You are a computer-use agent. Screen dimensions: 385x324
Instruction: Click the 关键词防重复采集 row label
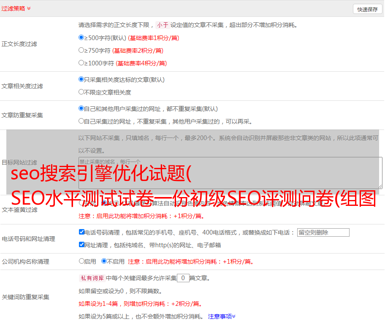pyautogui.click(x=25, y=297)
